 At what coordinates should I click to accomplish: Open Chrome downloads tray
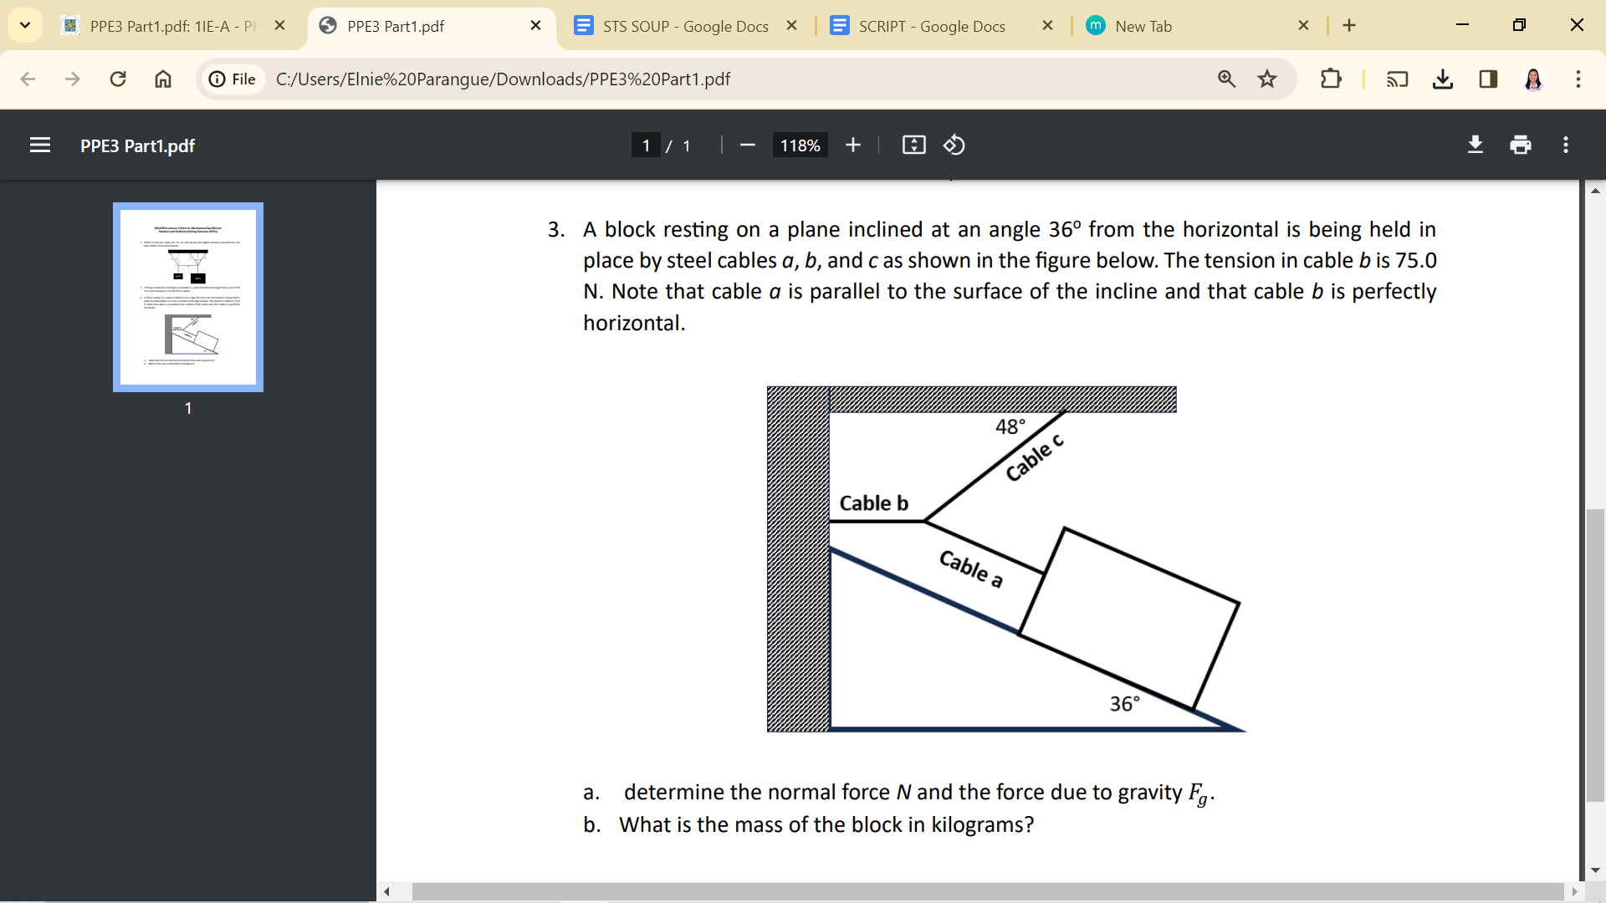tap(1443, 79)
